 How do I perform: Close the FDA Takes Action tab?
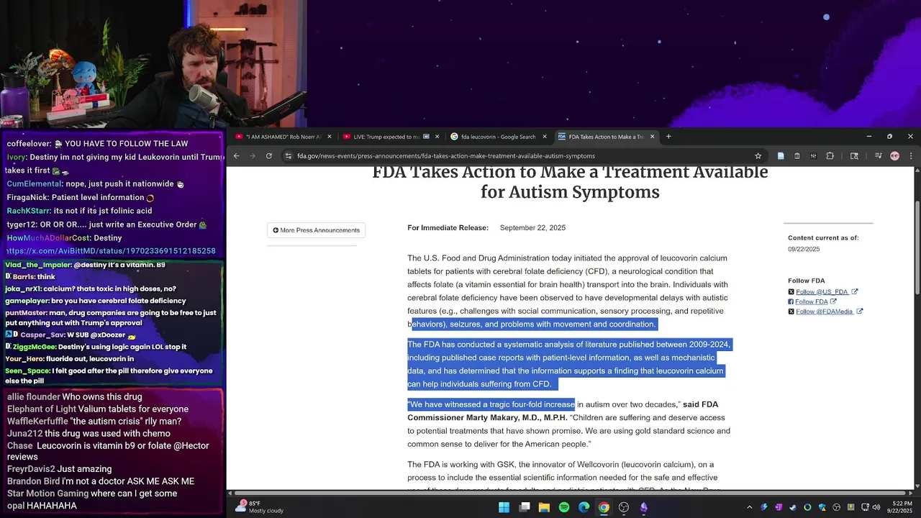coord(653,137)
